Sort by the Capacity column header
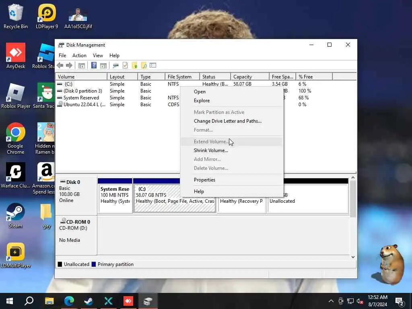 pyautogui.click(x=250, y=77)
